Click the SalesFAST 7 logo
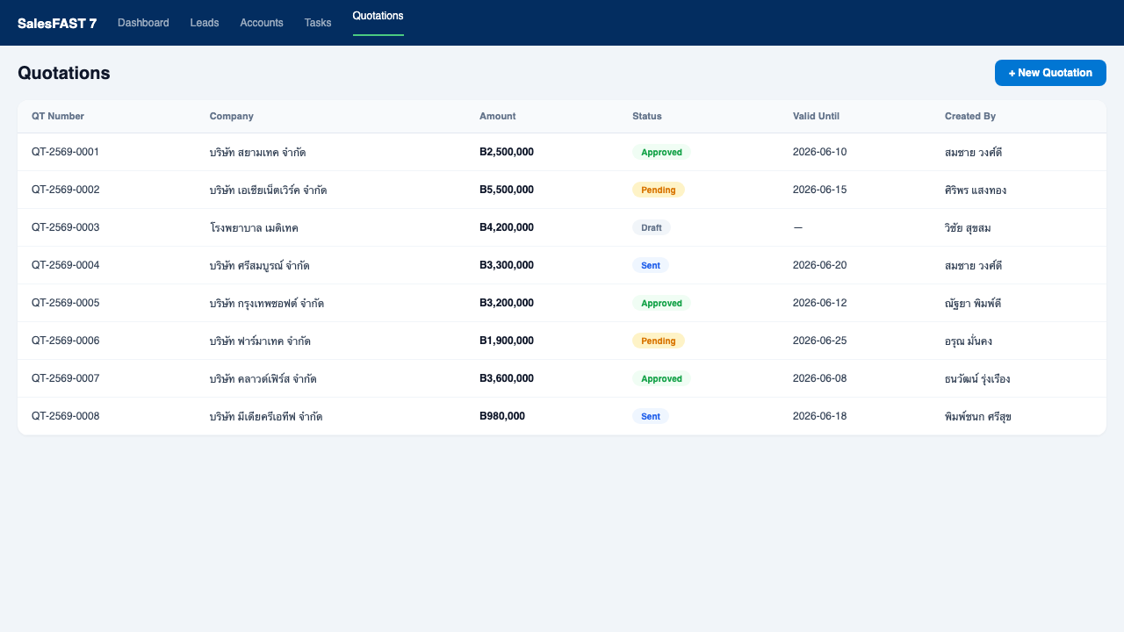 coord(57,23)
